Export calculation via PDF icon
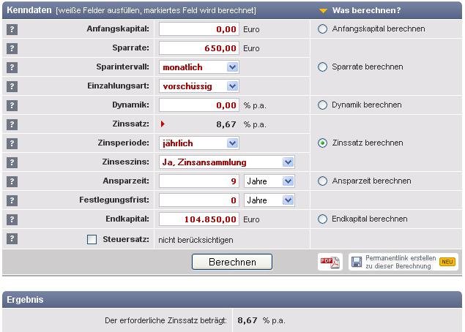Image resolution: width=465 pixels, height=332 pixels. point(330,262)
